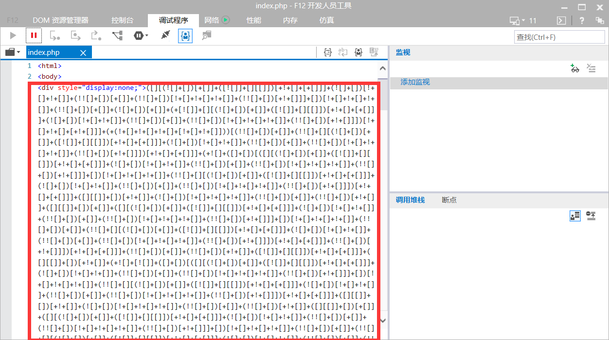
Task: Show the console panel icon
Action: [561, 20]
